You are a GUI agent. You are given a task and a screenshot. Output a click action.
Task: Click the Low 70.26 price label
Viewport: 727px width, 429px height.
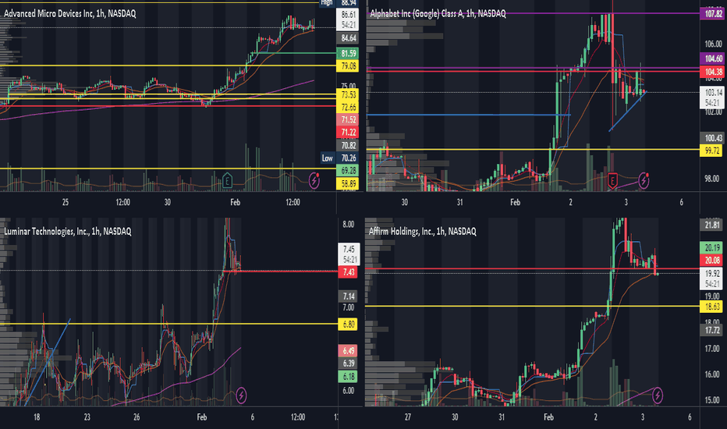[x=340, y=158]
